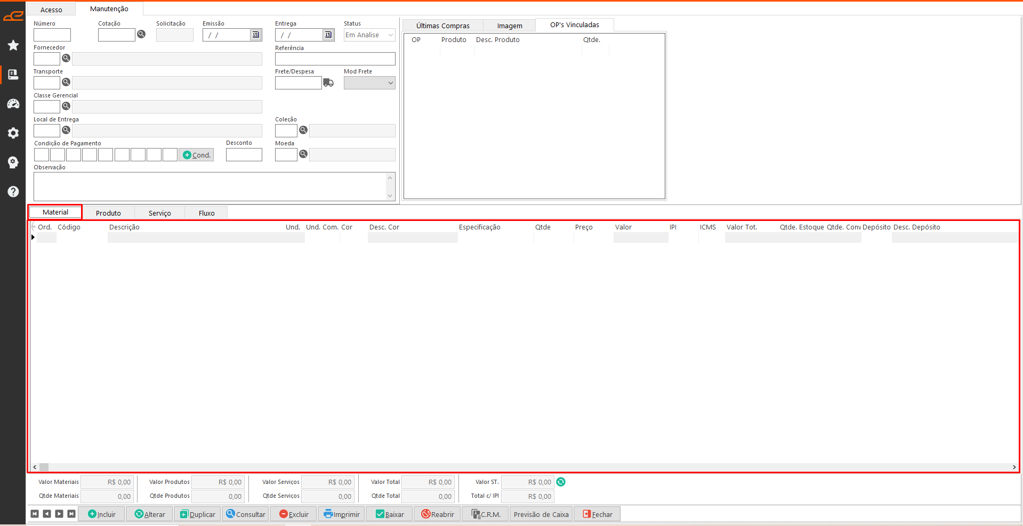Search Cotação using the magnifier icon
Viewport: 1023px width, 526px height.
141,34
